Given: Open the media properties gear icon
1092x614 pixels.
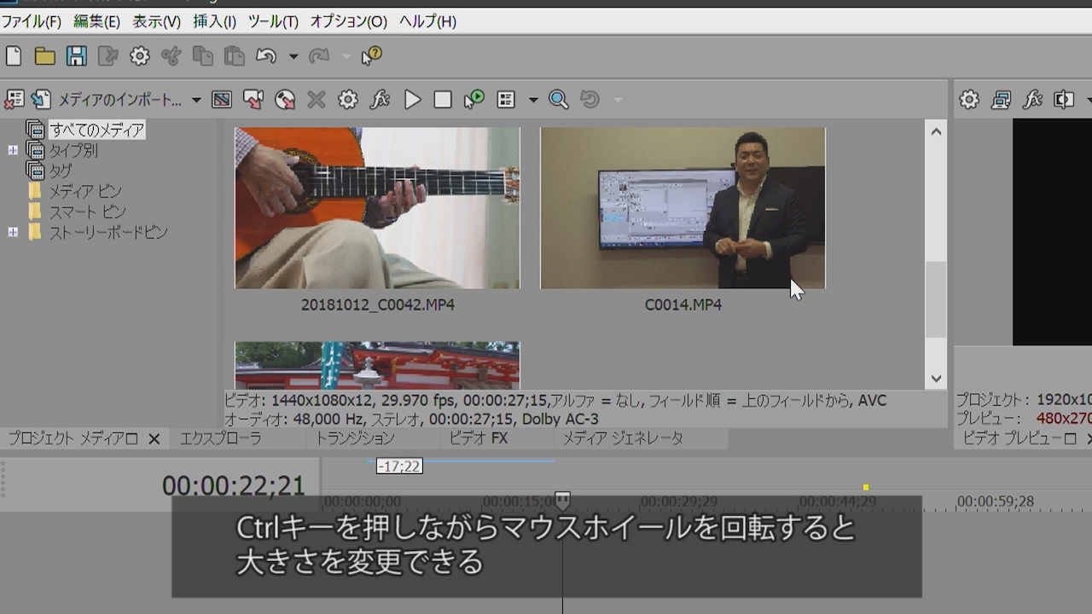Looking at the screenshot, I should 347,100.
